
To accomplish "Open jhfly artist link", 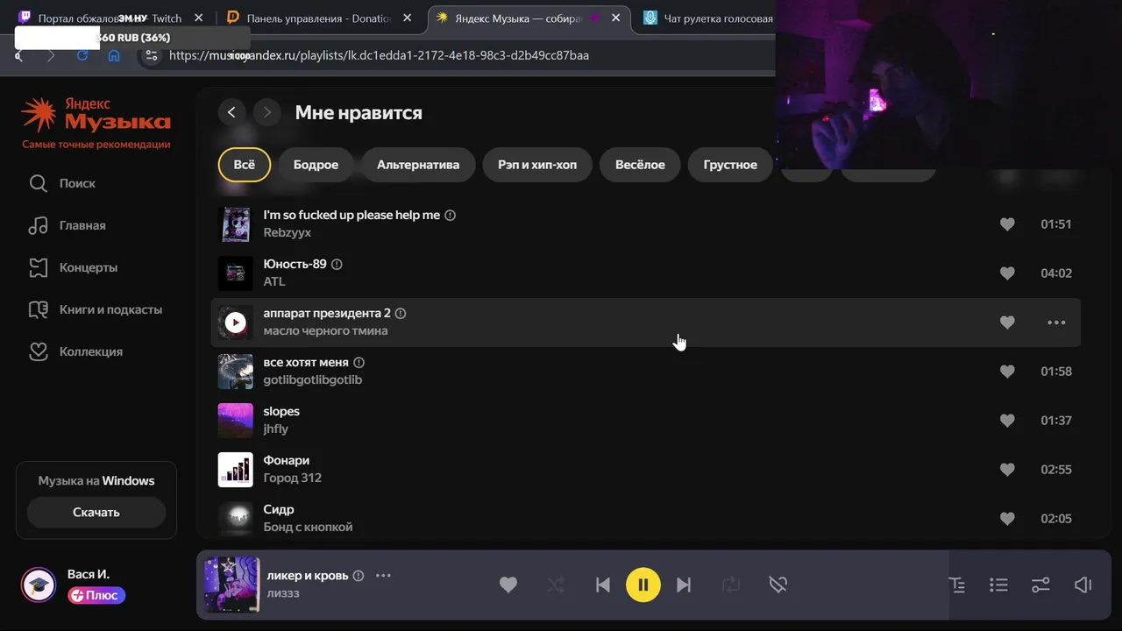I will pyautogui.click(x=275, y=429).
